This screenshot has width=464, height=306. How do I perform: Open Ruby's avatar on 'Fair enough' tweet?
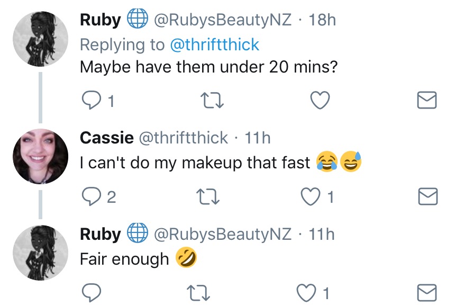click(40, 252)
